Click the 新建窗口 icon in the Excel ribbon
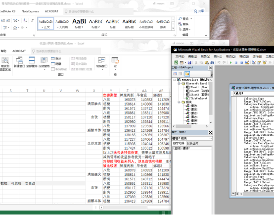Viewport: 274px width, 215px height. (19, 62)
